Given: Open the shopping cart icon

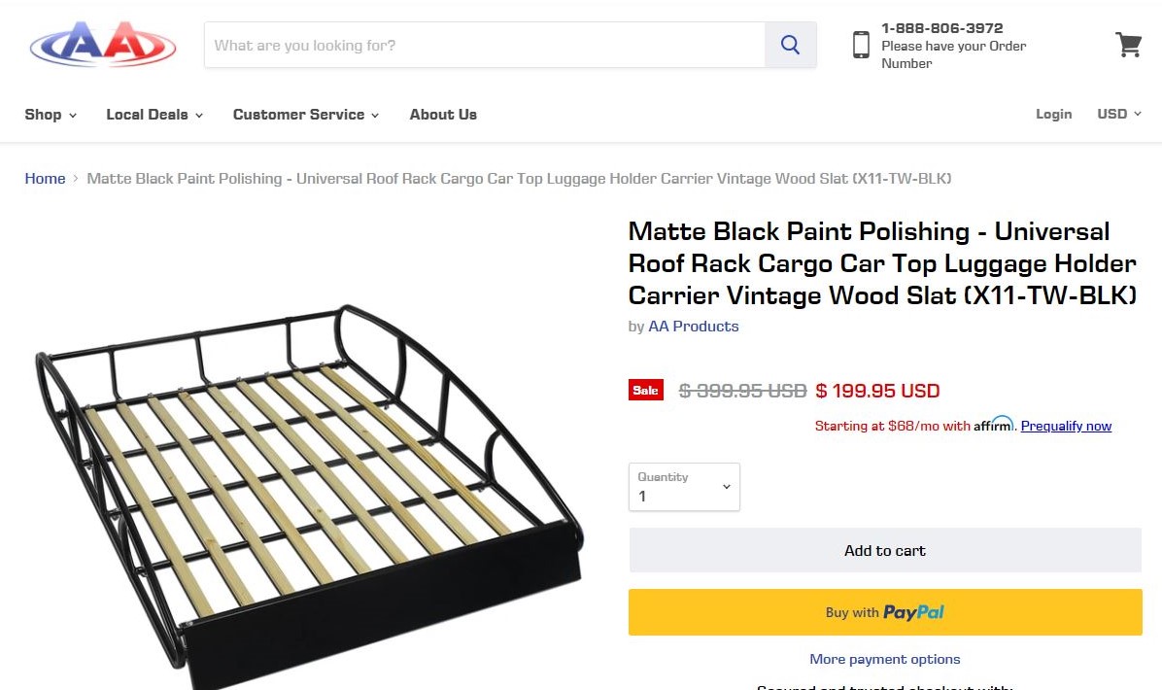Looking at the screenshot, I should click(x=1128, y=45).
